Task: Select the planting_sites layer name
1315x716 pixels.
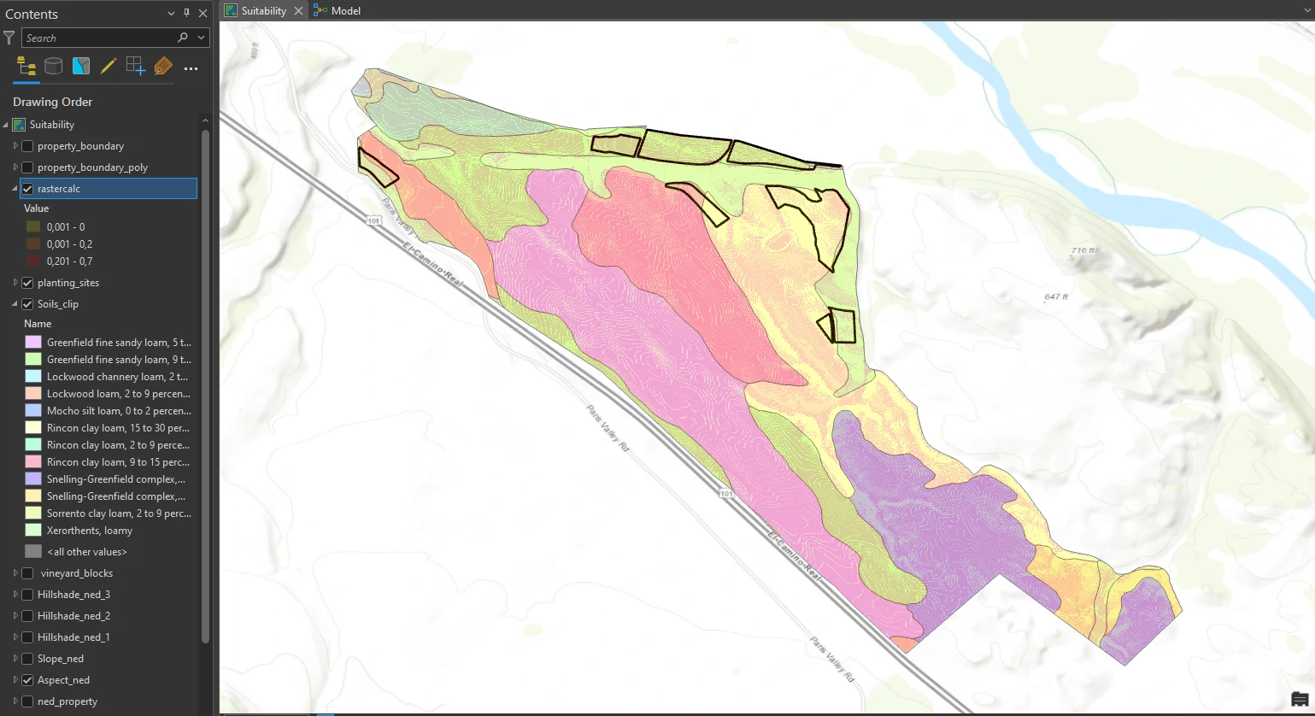Action: [68, 283]
